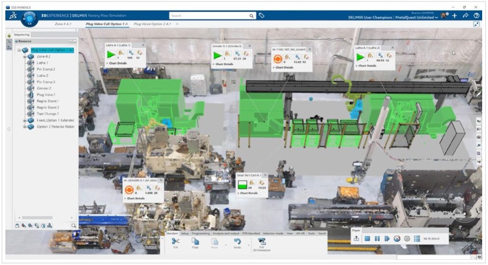The width and height of the screenshot is (488, 265).
Task: Click the green play status in Grinder A.1 card
Action: coord(217,56)
